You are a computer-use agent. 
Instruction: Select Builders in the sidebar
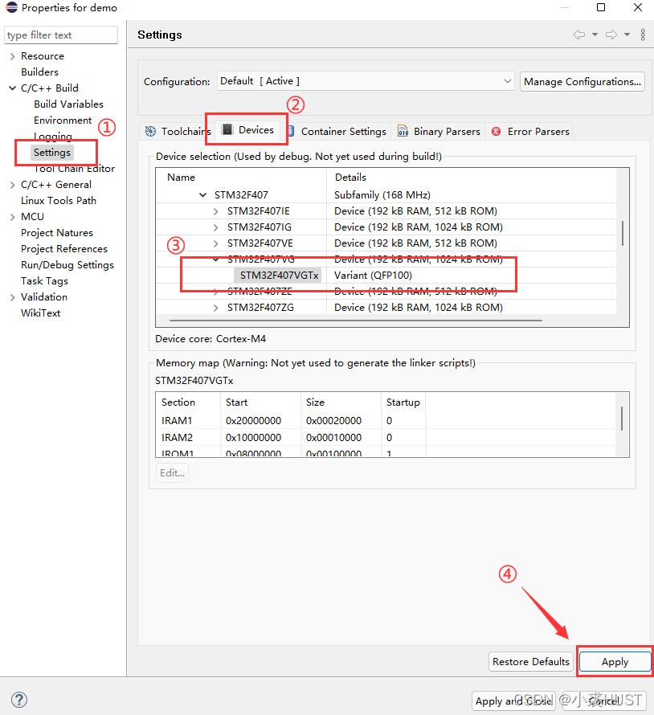pyautogui.click(x=39, y=72)
